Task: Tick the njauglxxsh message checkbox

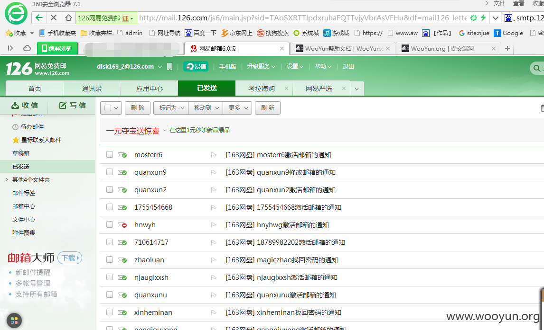Action: [110, 277]
